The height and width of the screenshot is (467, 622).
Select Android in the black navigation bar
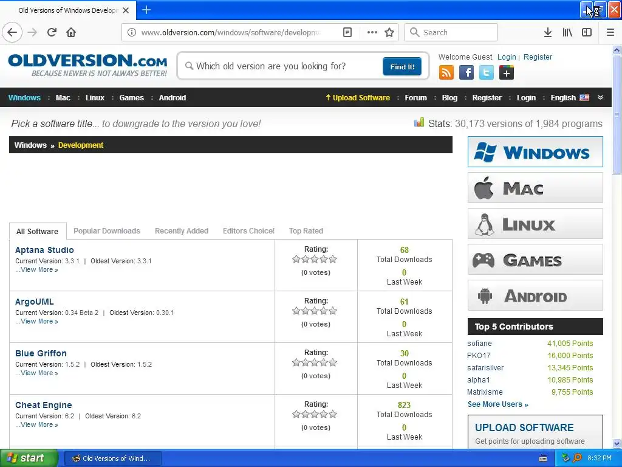[172, 98]
